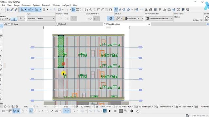Open the Edit menu
The width and height of the screenshot is (209, 117).
pyautogui.click(x=4, y=5)
